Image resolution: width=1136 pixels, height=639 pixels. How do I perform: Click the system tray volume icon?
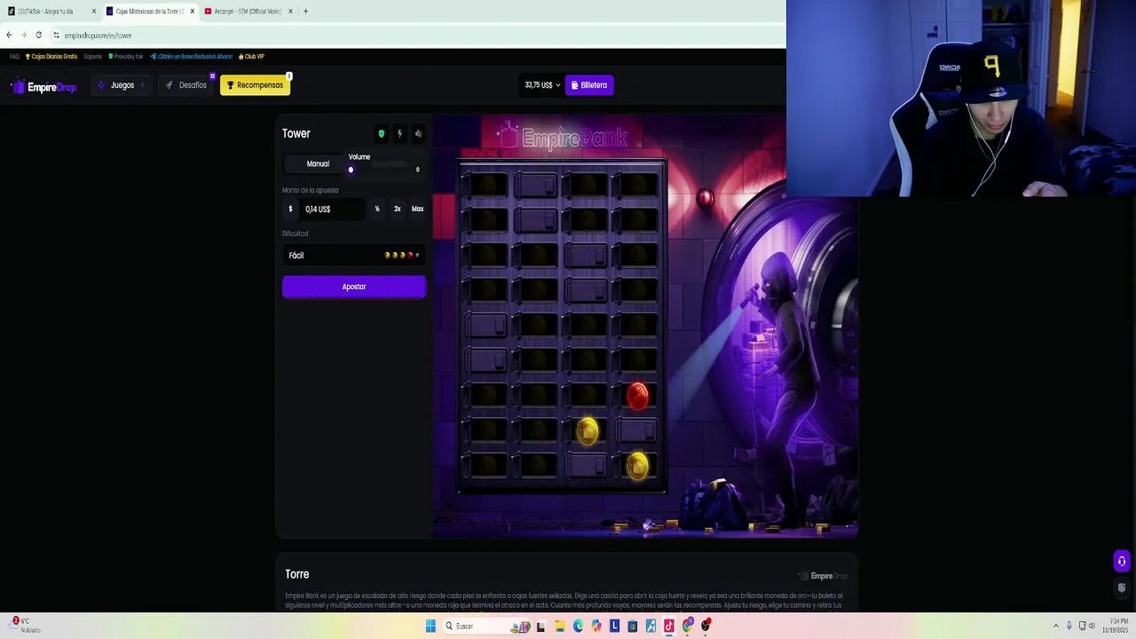click(x=1093, y=627)
